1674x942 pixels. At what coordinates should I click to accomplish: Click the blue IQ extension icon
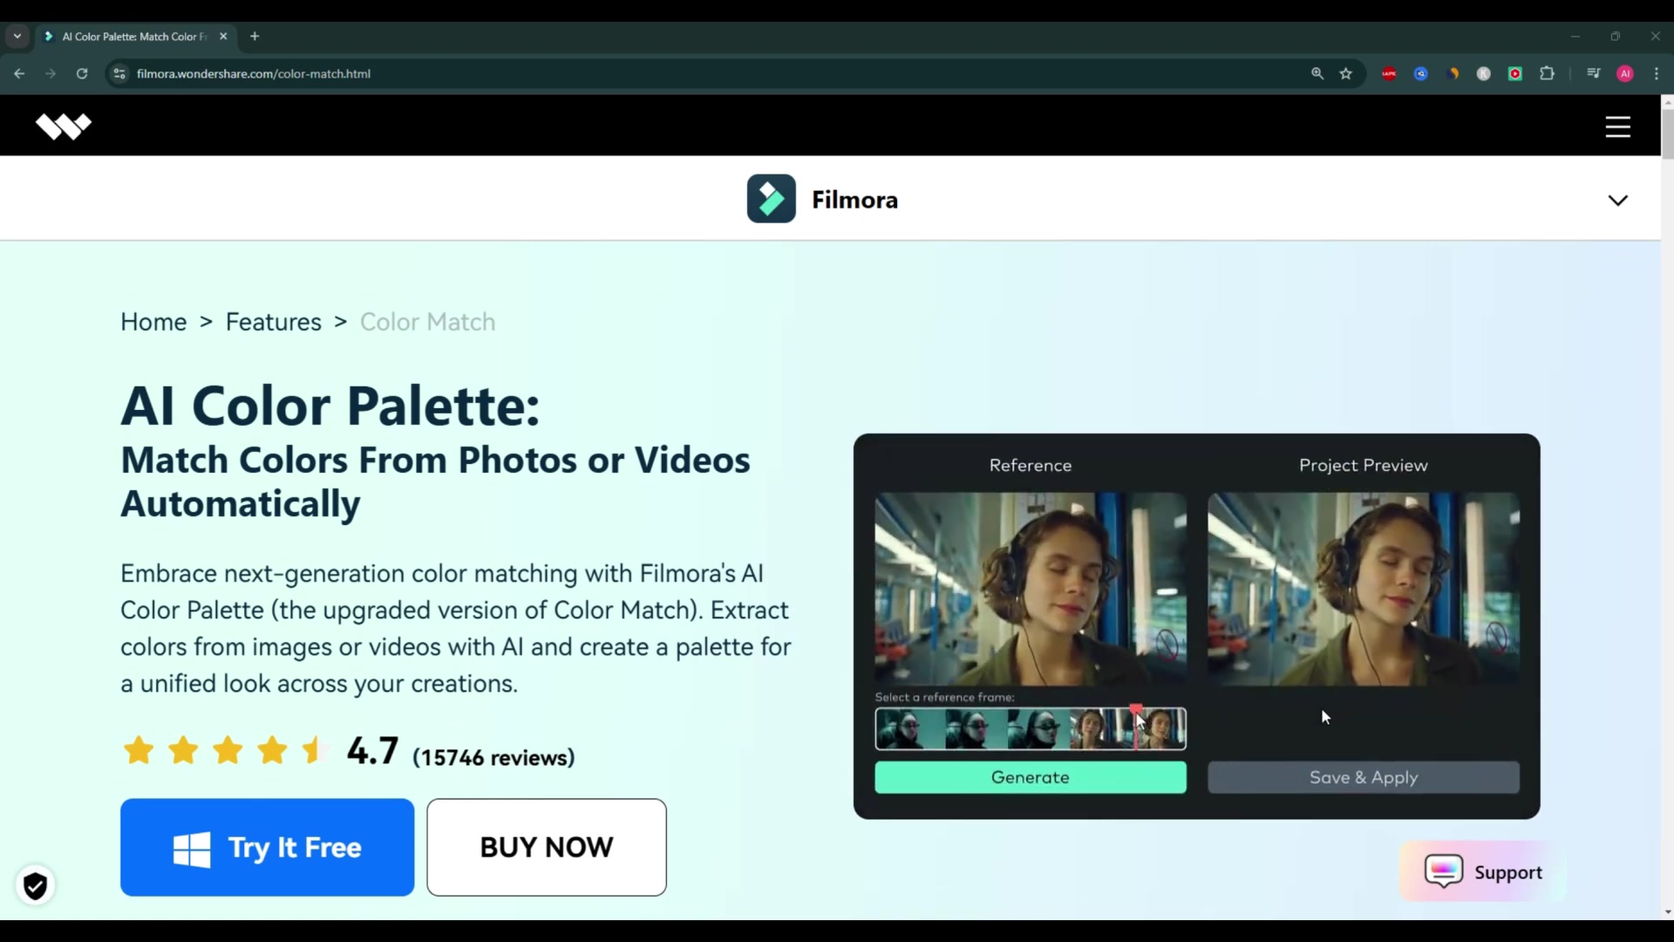click(x=1421, y=73)
